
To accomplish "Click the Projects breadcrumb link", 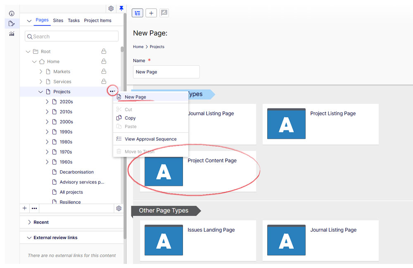I will (x=157, y=47).
